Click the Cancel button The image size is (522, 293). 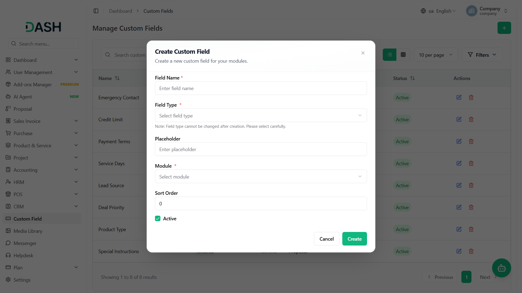327,239
